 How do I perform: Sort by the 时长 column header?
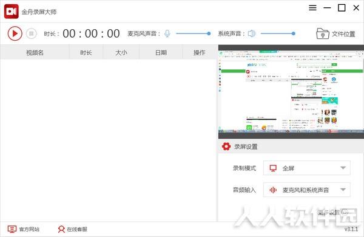click(86, 52)
